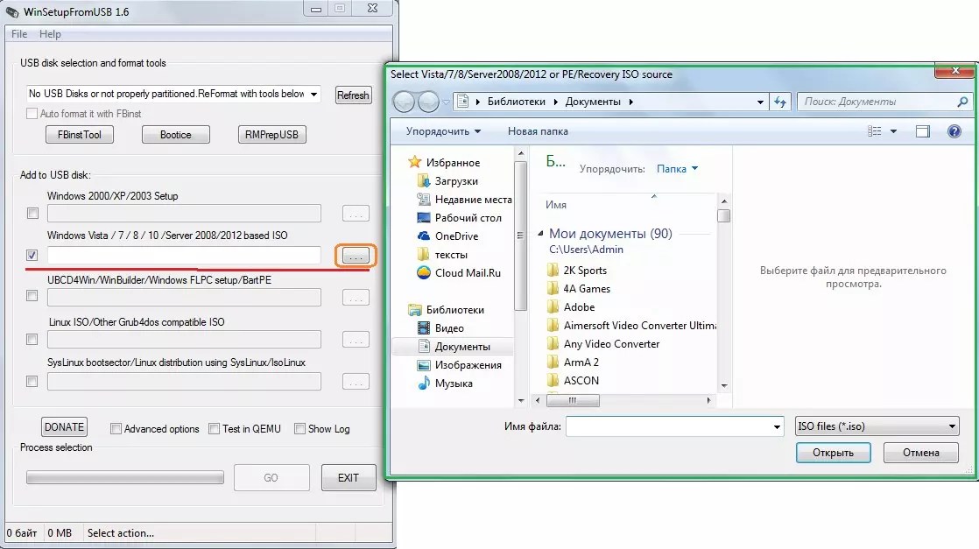Click the refresh arrows next to address bar
This screenshot has width=979, height=549.
[781, 102]
